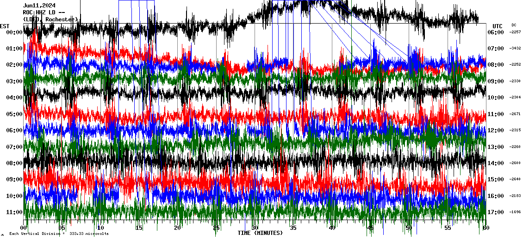Select the DC column header
This screenshot has width=523, height=240.
[x=514, y=25]
